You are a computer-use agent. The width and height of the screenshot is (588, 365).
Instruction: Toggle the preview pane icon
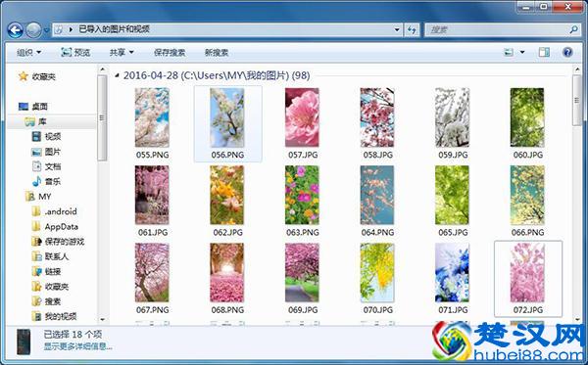[x=544, y=52]
